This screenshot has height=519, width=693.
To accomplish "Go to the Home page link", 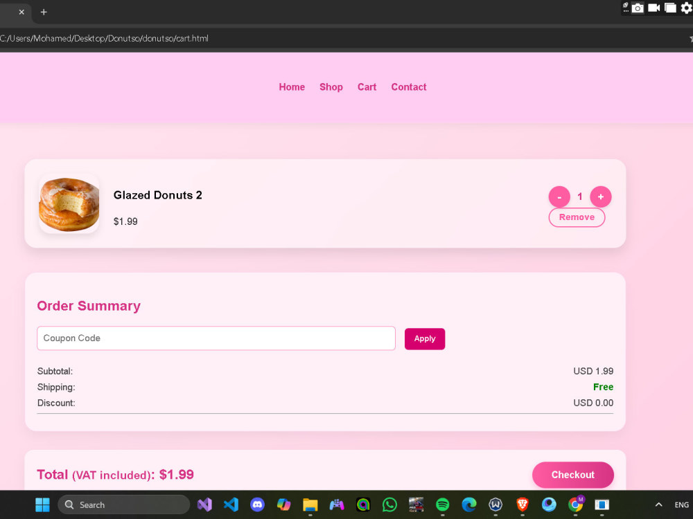I will (292, 87).
